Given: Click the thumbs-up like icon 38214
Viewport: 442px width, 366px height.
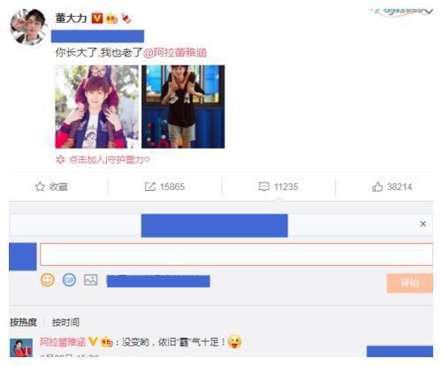Looking at the screenshot, I should coord(377,187).
